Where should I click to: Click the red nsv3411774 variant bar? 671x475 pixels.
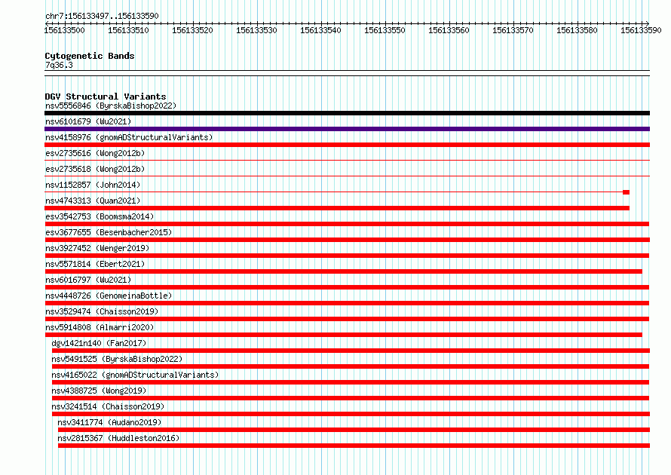click(x=354, y=430)
